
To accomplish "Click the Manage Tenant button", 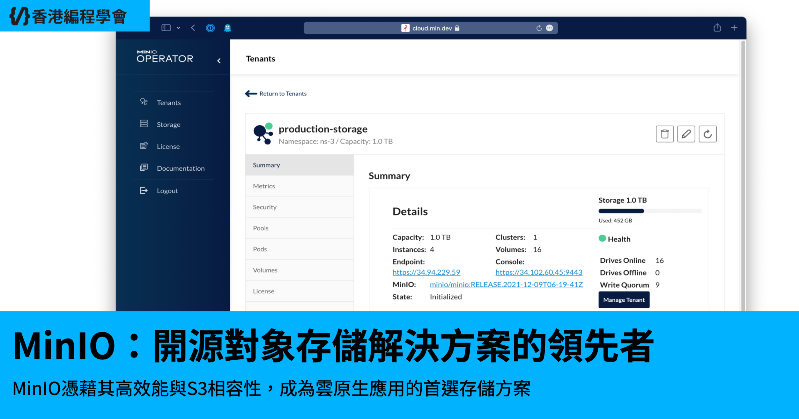I will (624, 300).
